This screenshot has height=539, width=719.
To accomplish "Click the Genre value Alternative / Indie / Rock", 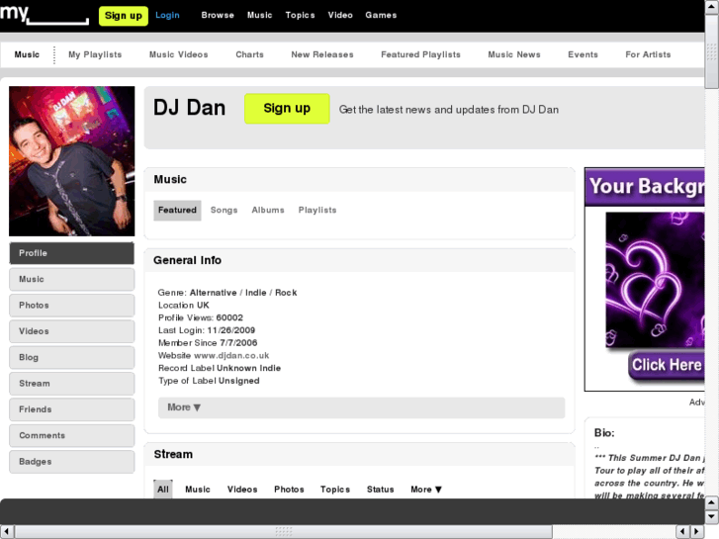I will 243,293.
